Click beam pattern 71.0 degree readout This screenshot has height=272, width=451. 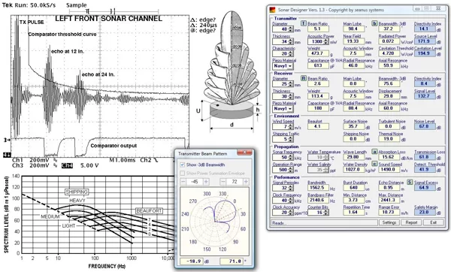tap(231, 261)
